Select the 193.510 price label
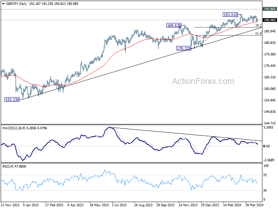Viewport: 278px width, 209px height. pos(230,15)
